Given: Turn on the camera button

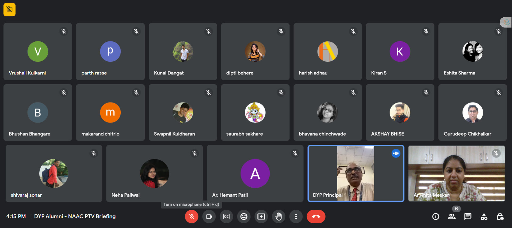Looking at the screenshot, I should tap(209, 217).
